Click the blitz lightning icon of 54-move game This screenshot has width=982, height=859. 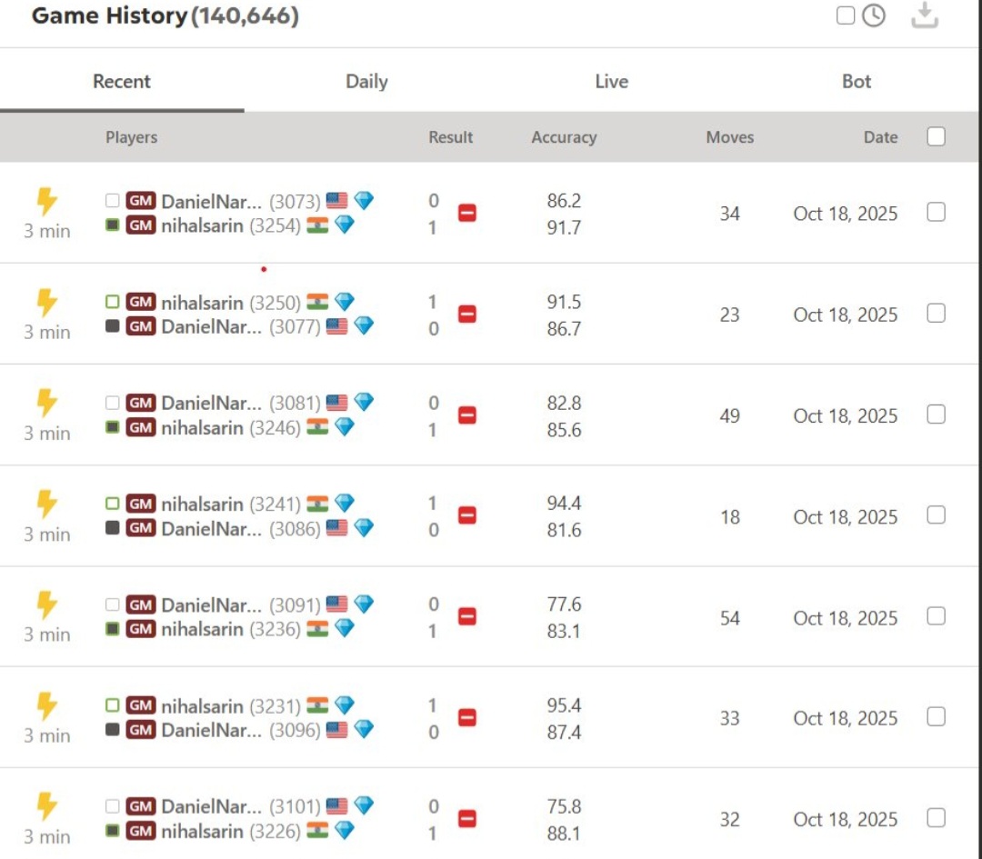[46, 605]
